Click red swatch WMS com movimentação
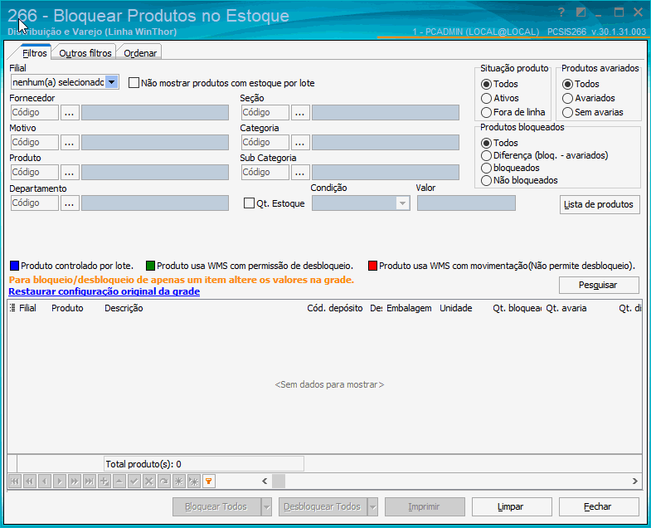The width and height of the screenshot is (651, 528). tap(372, 266)
